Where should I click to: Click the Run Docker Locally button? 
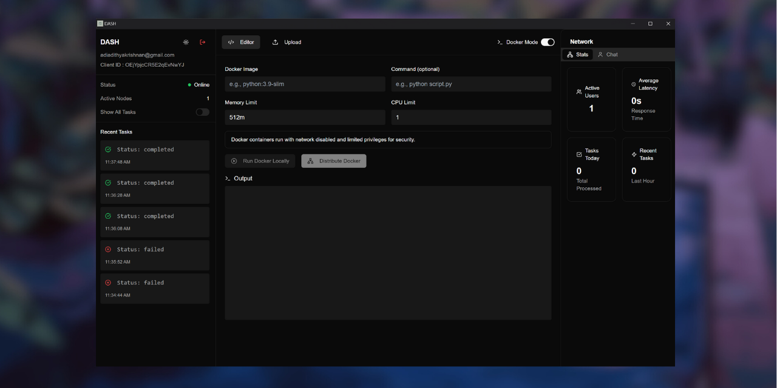pyautogui.click(x=260, y=161)
